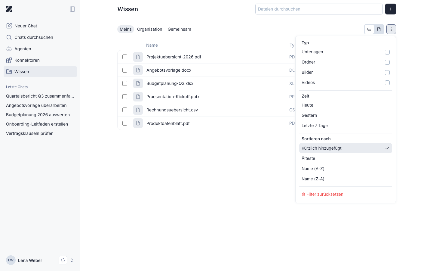Start a new chat via Neuer Chat
Image resolution: width=433 pixels, height=271 pixels.
40,26
